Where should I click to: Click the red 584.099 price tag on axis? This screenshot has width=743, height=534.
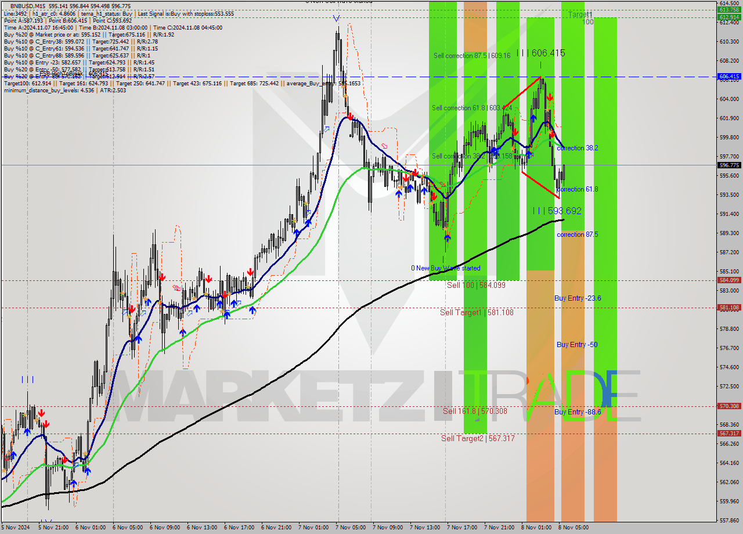coord(730,280)
